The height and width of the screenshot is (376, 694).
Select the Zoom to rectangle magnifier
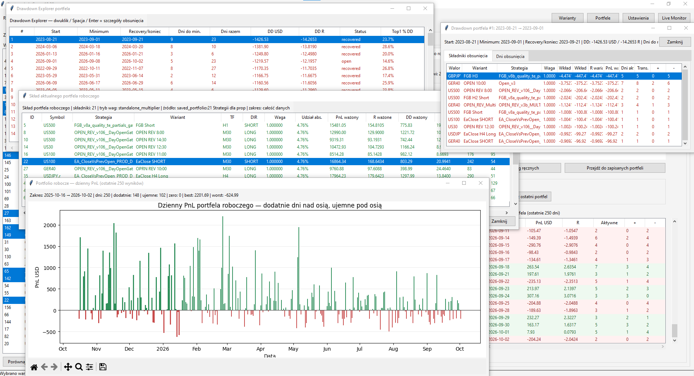(79, 367)
